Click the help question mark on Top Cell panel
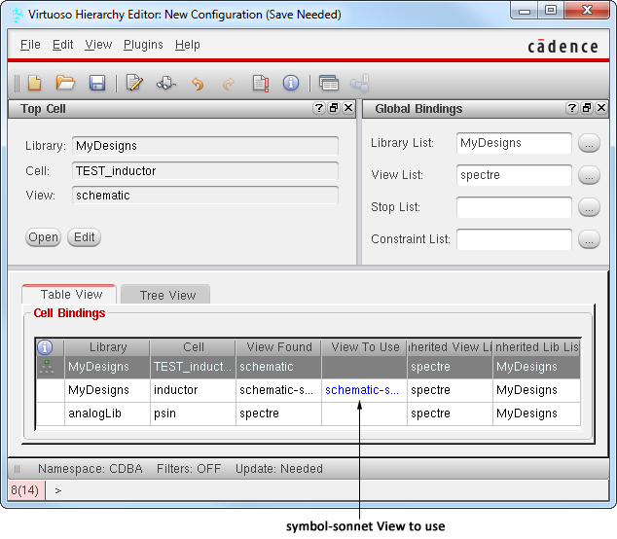 pyautogui.click(x=319, y=109)
